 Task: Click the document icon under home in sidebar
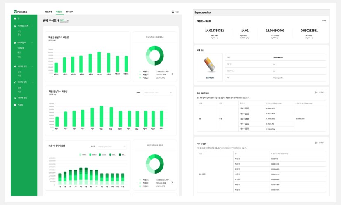[14, 26]
